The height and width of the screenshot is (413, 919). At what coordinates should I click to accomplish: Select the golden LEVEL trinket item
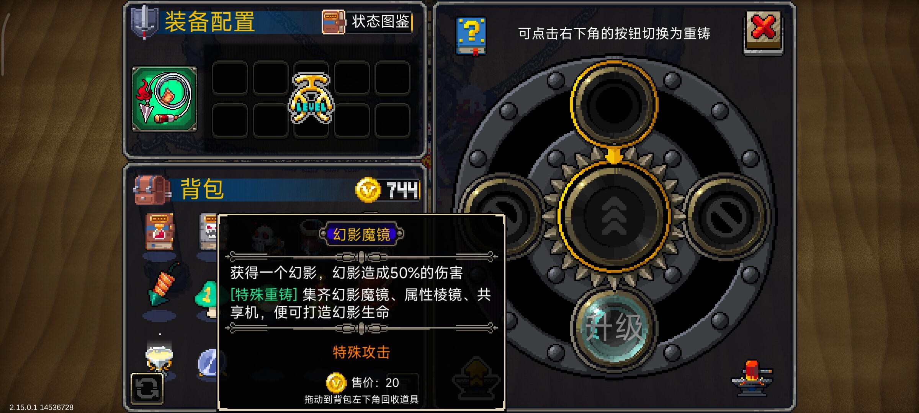coord(311,99)
